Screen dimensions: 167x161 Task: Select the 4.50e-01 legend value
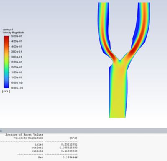(17, 41)
